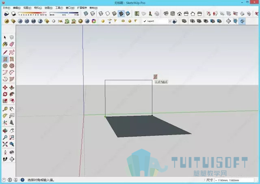Open the 相机 (Camera) menu
The width and height of the screenshot is (260, 184).
(38, 8)
